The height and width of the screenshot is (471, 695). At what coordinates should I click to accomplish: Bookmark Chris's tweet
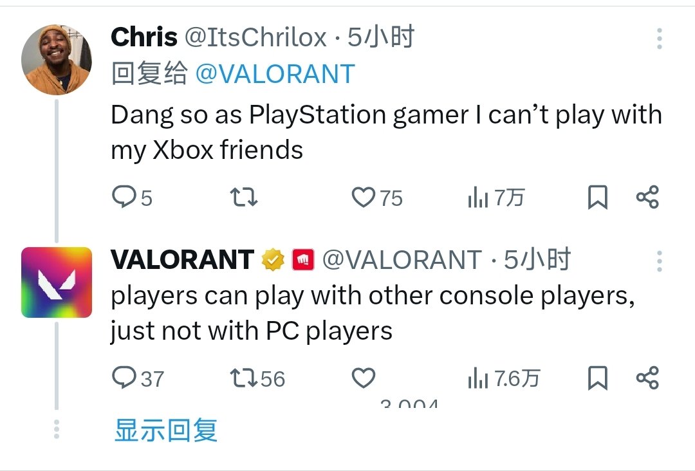click(598, 198)
